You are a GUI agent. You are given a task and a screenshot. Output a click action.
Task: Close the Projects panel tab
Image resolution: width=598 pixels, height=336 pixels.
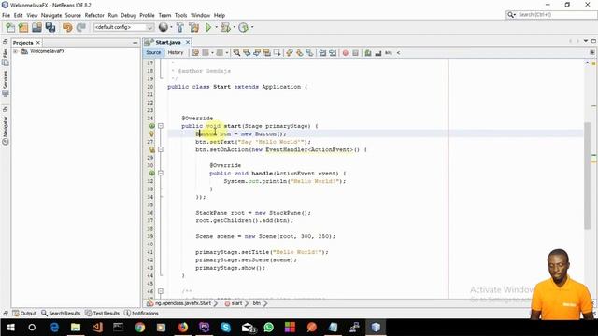point(37,43)
